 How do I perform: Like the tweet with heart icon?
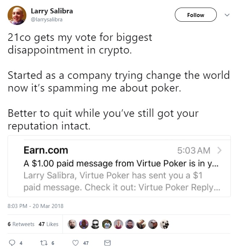tap(76, 243)
